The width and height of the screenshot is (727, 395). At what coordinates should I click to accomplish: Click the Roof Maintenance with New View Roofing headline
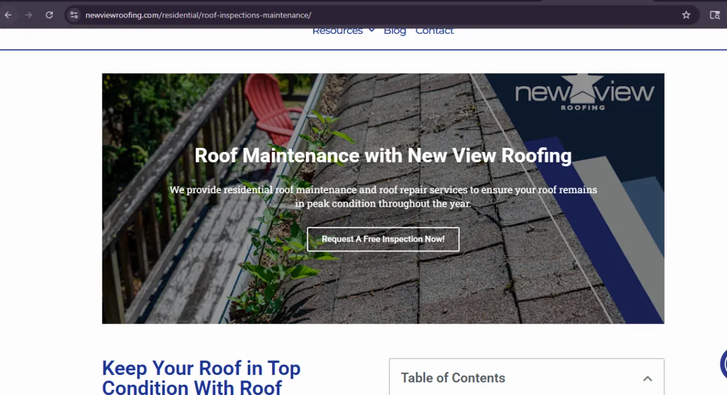(383, 156)
